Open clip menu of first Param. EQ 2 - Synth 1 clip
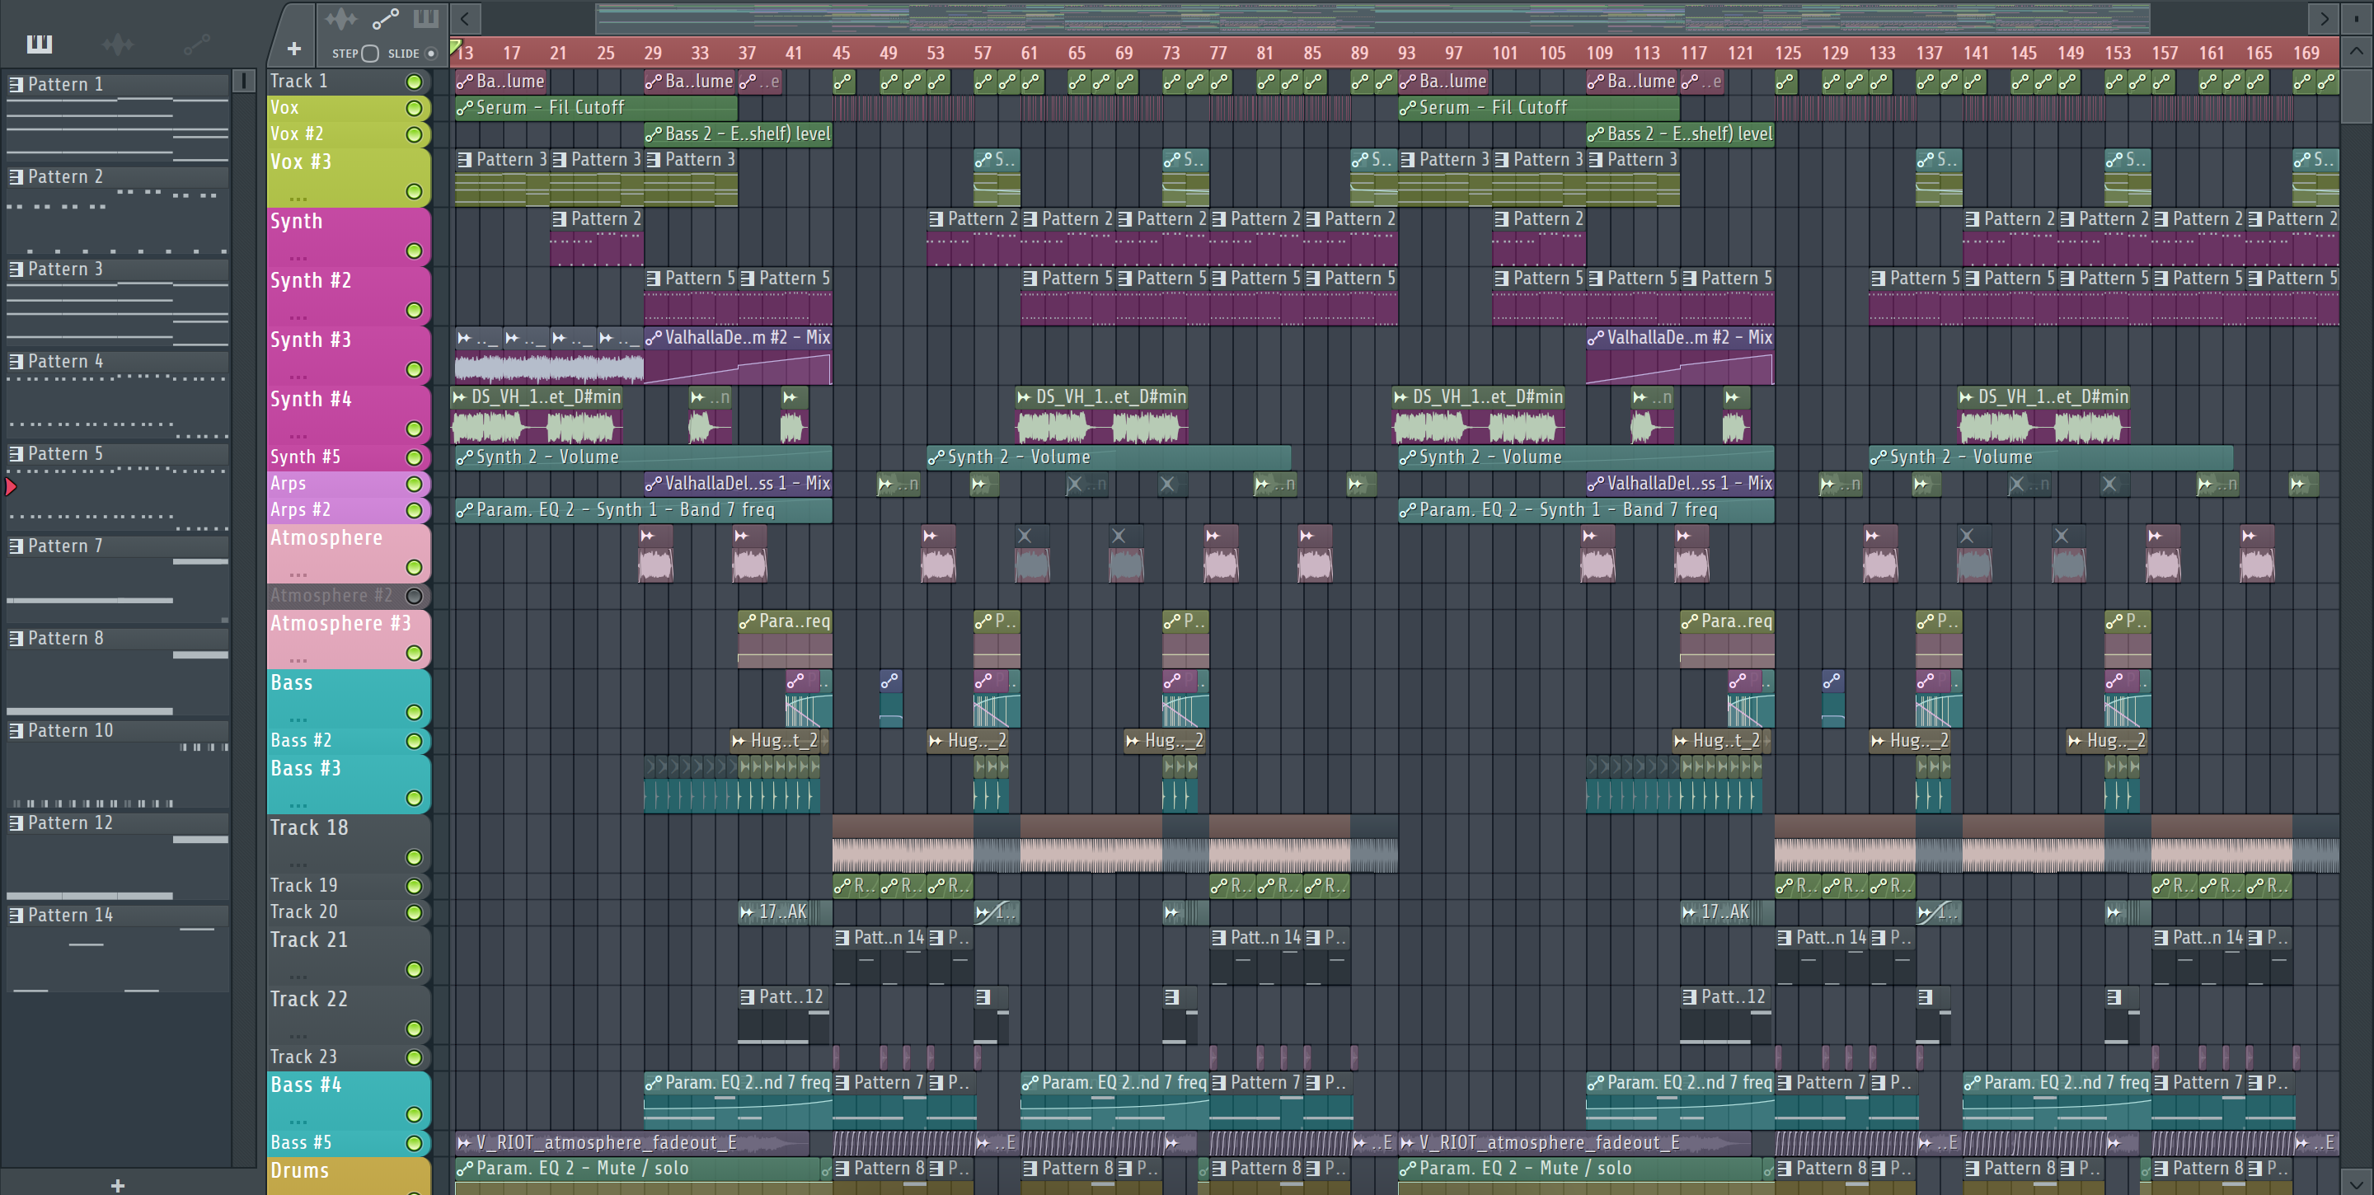Image resolution: width=2374 pixels, height=1195 pixels. pyautogui.click(x=466, y=509)
